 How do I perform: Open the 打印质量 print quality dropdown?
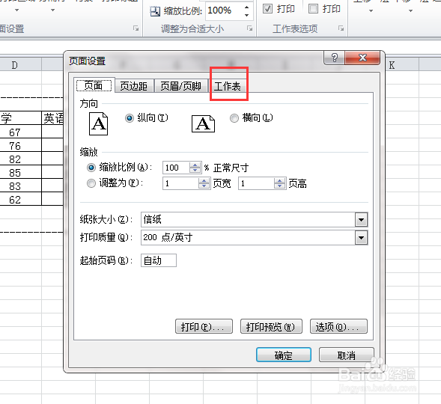point(361,238)
